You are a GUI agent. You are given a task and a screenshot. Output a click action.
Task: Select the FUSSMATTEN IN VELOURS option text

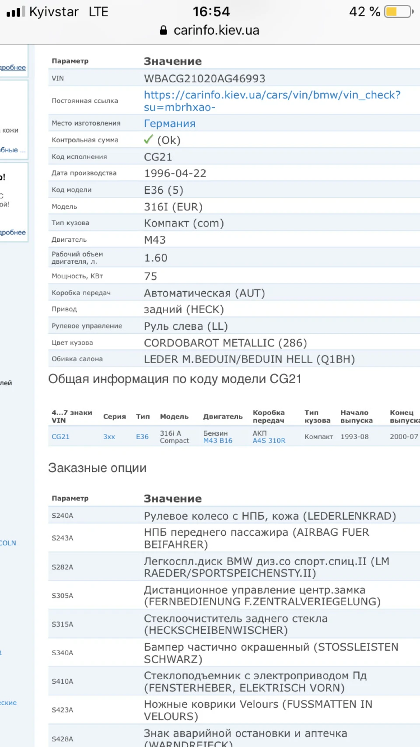click(x=258, y=710)
